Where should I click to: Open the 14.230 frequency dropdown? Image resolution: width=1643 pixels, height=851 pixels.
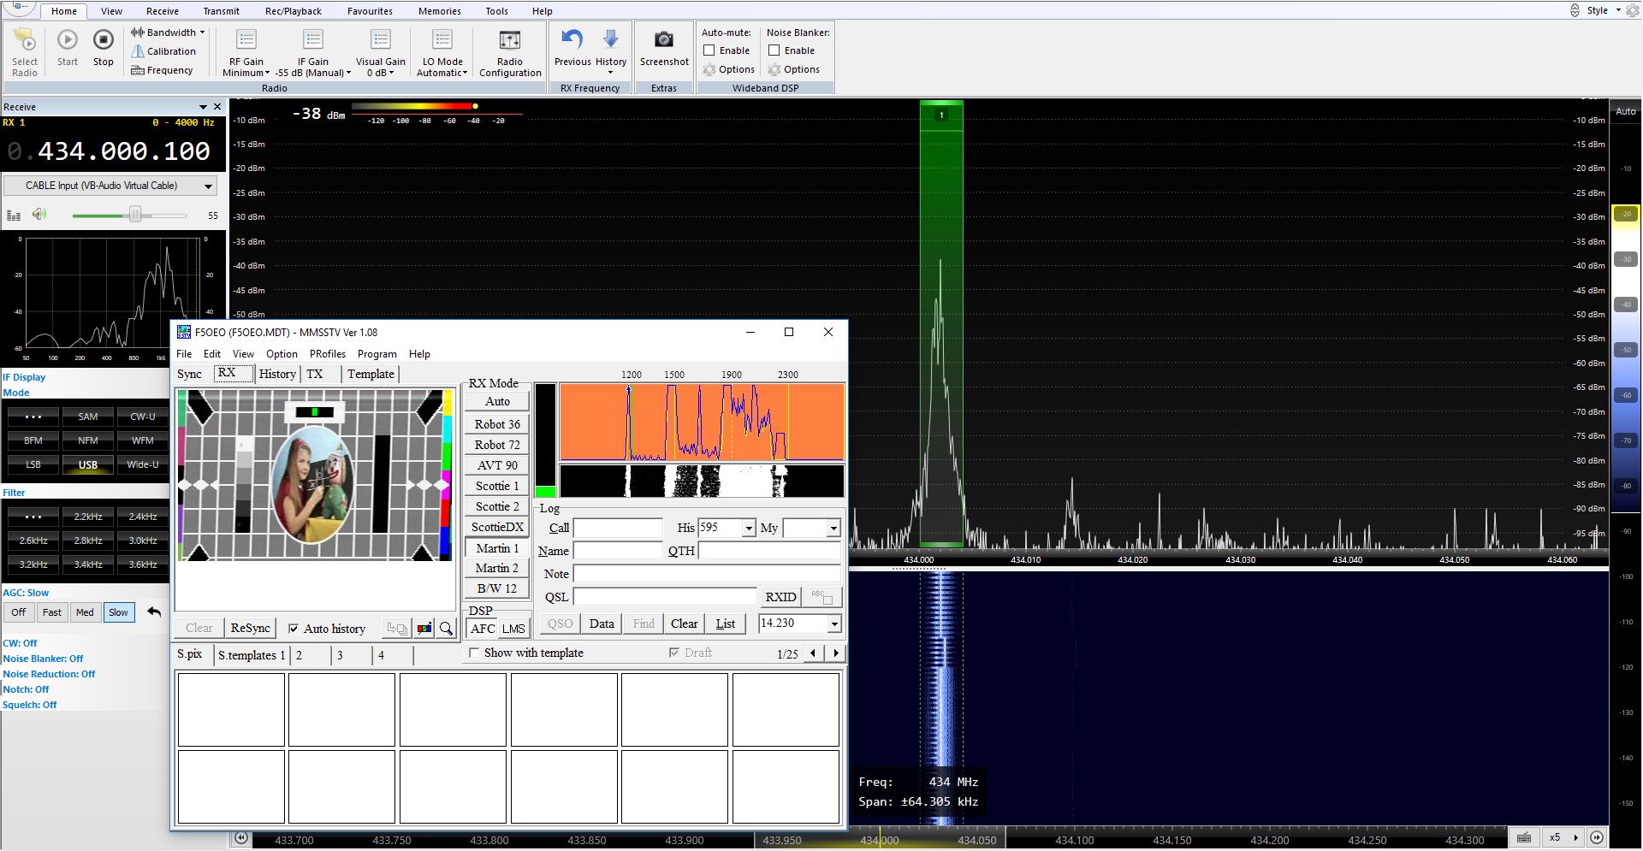coord(833,623)
